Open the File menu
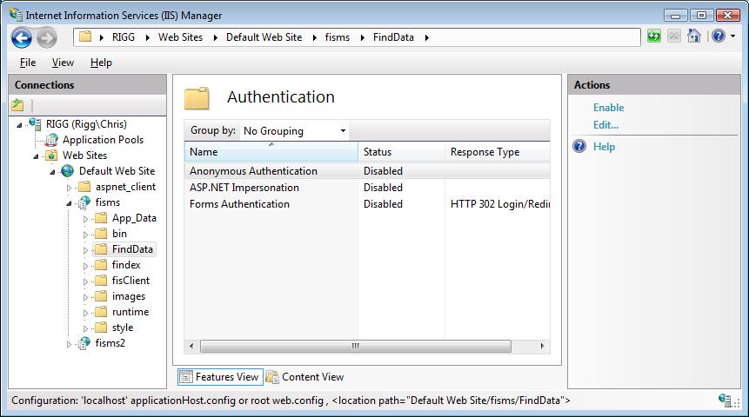 click(x=28, y=63)
